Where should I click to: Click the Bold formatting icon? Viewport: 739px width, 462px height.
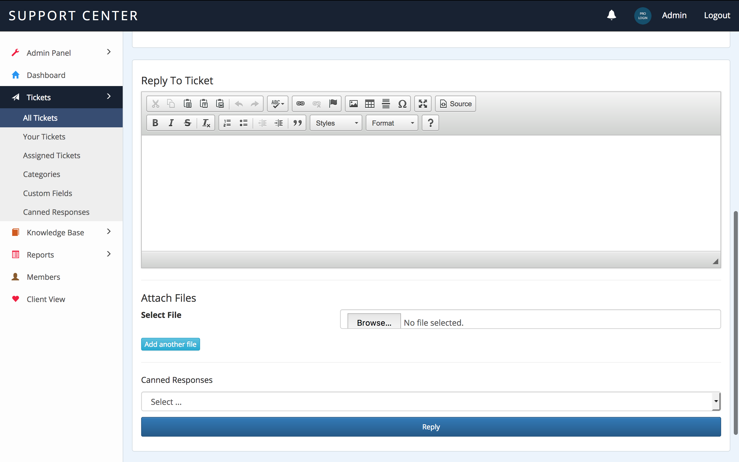(x=155, y=123)
